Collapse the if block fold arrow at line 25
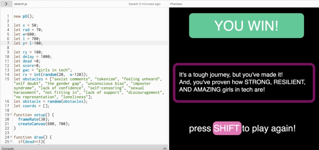This screenshot has height=150, width=319. [x=11, y=141]
